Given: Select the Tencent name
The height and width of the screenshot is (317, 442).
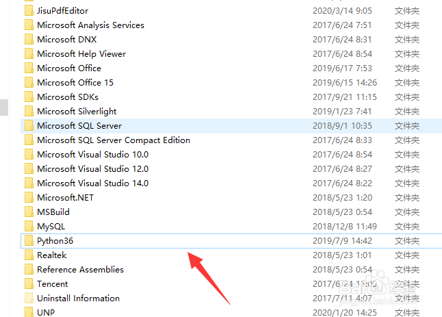Looking at the screenshot, I should pyautogui.click(x=53, y=284).
